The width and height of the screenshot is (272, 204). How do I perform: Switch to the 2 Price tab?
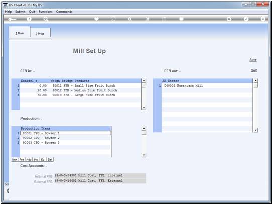tap(40, 34)
